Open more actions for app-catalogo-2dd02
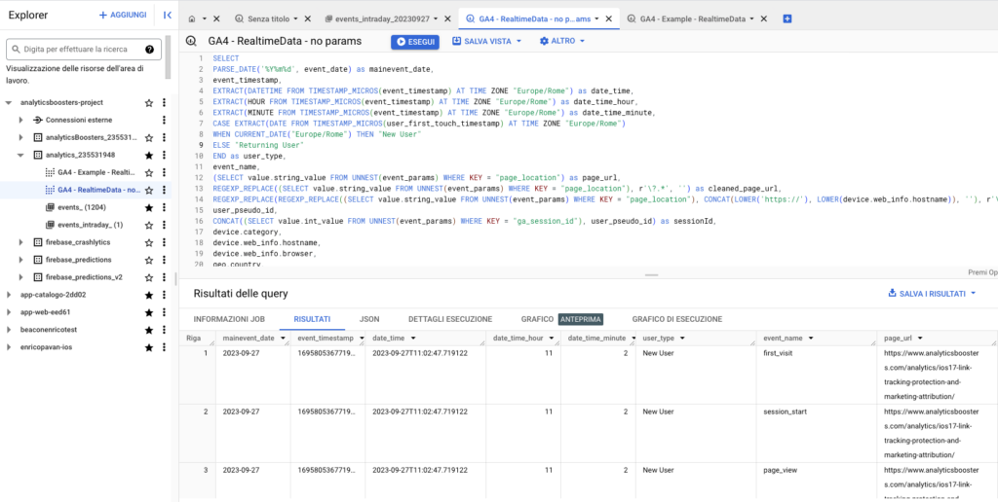998x502 pixels. [x=164, y=295]
